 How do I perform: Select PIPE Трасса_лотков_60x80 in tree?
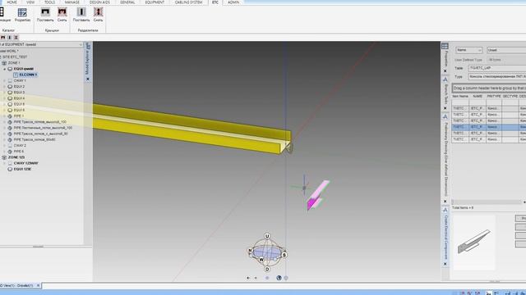35,139
